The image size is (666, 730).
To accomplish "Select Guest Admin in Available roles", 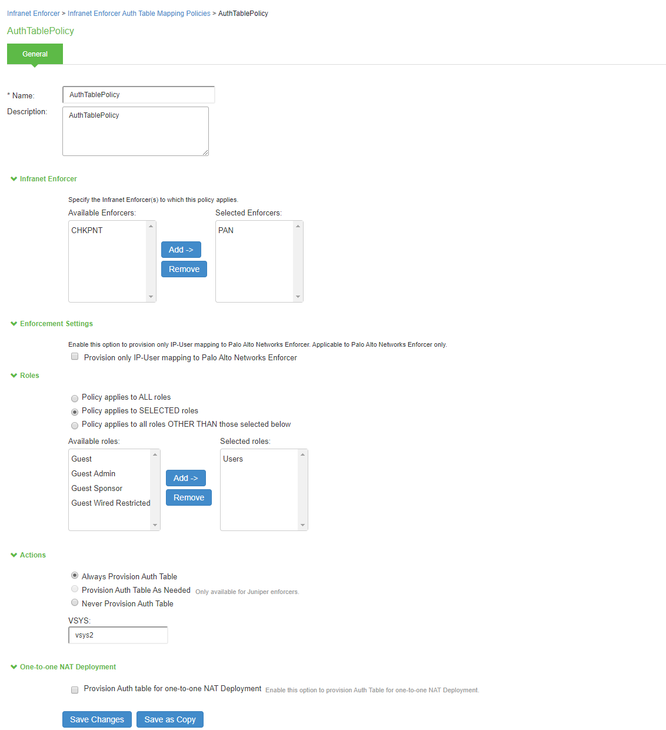I will tap(94, 473).
